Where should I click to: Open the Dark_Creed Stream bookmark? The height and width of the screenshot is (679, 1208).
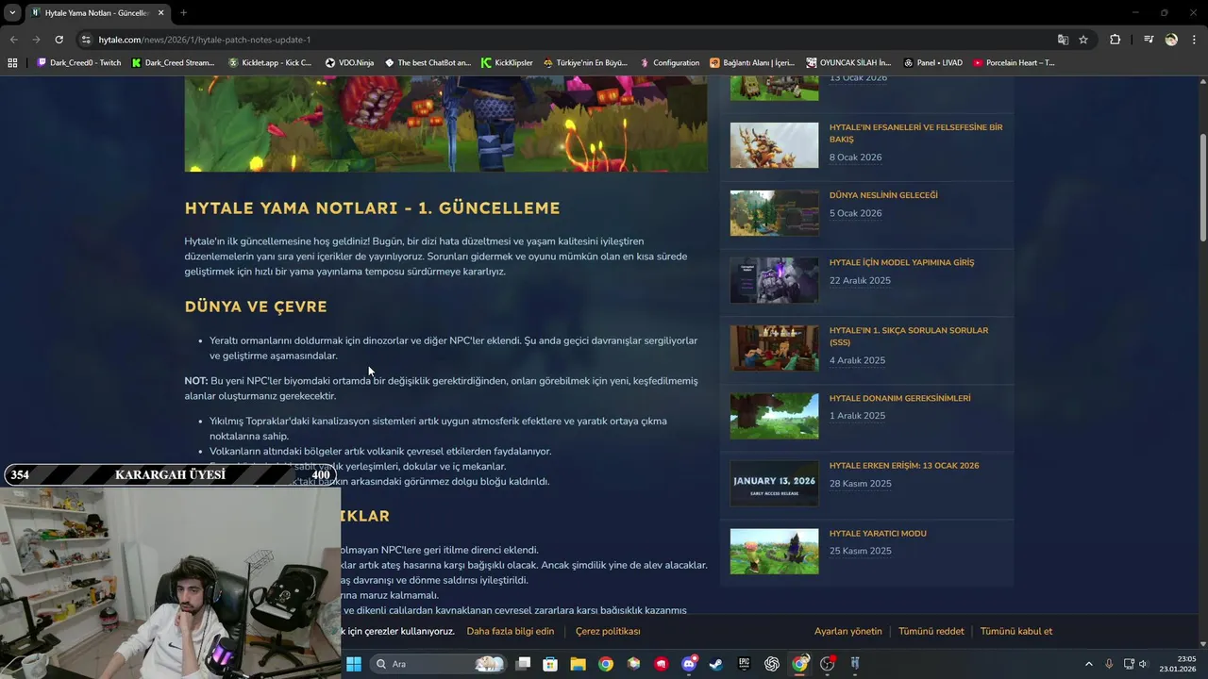click(174, 62)
